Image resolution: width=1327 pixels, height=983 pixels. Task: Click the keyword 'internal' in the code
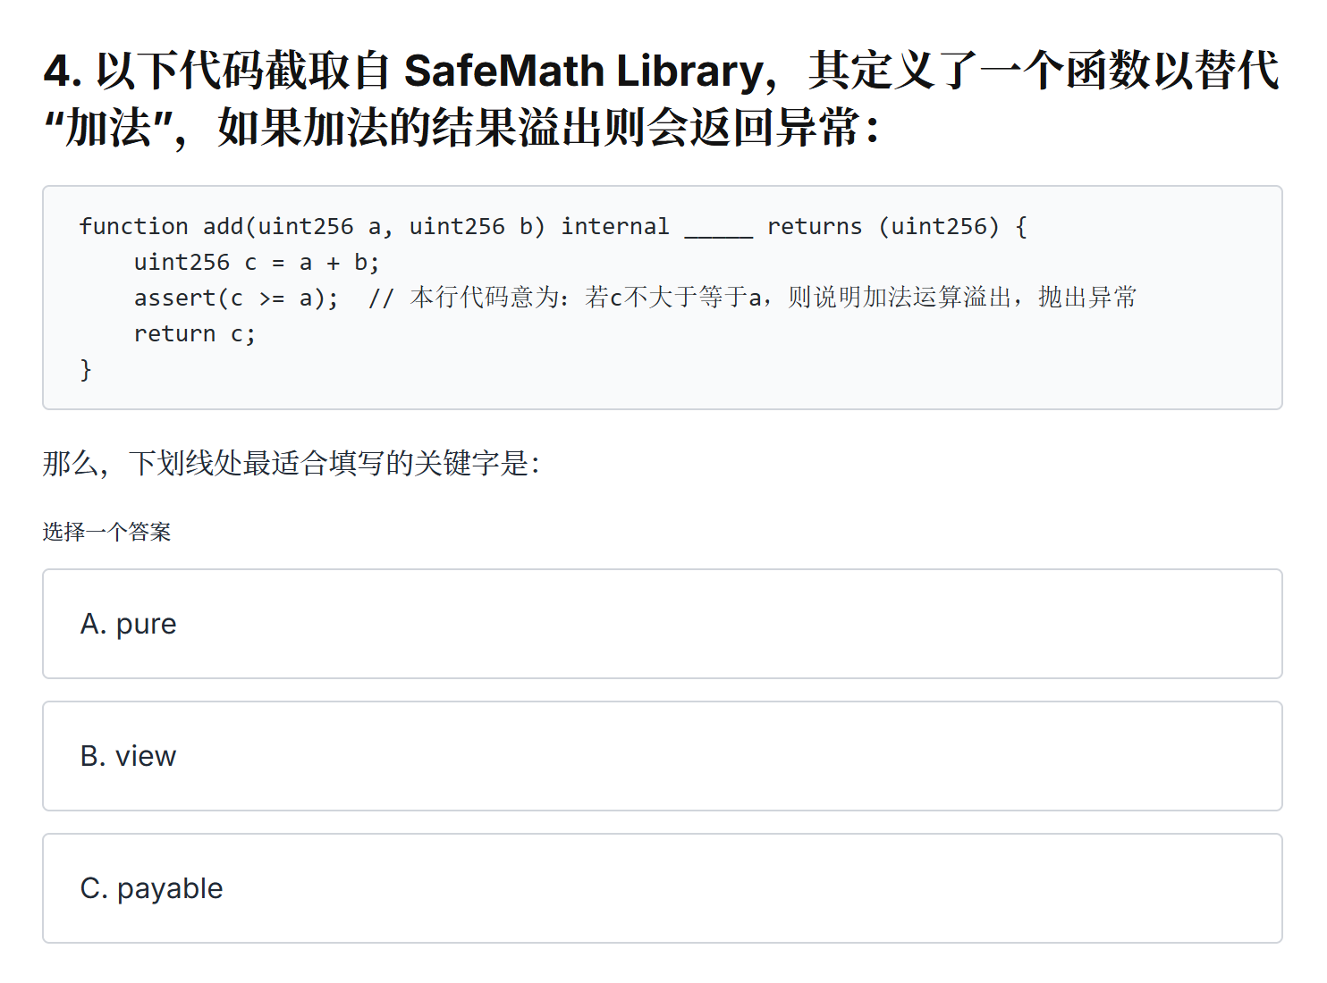[x=615, y=226]
